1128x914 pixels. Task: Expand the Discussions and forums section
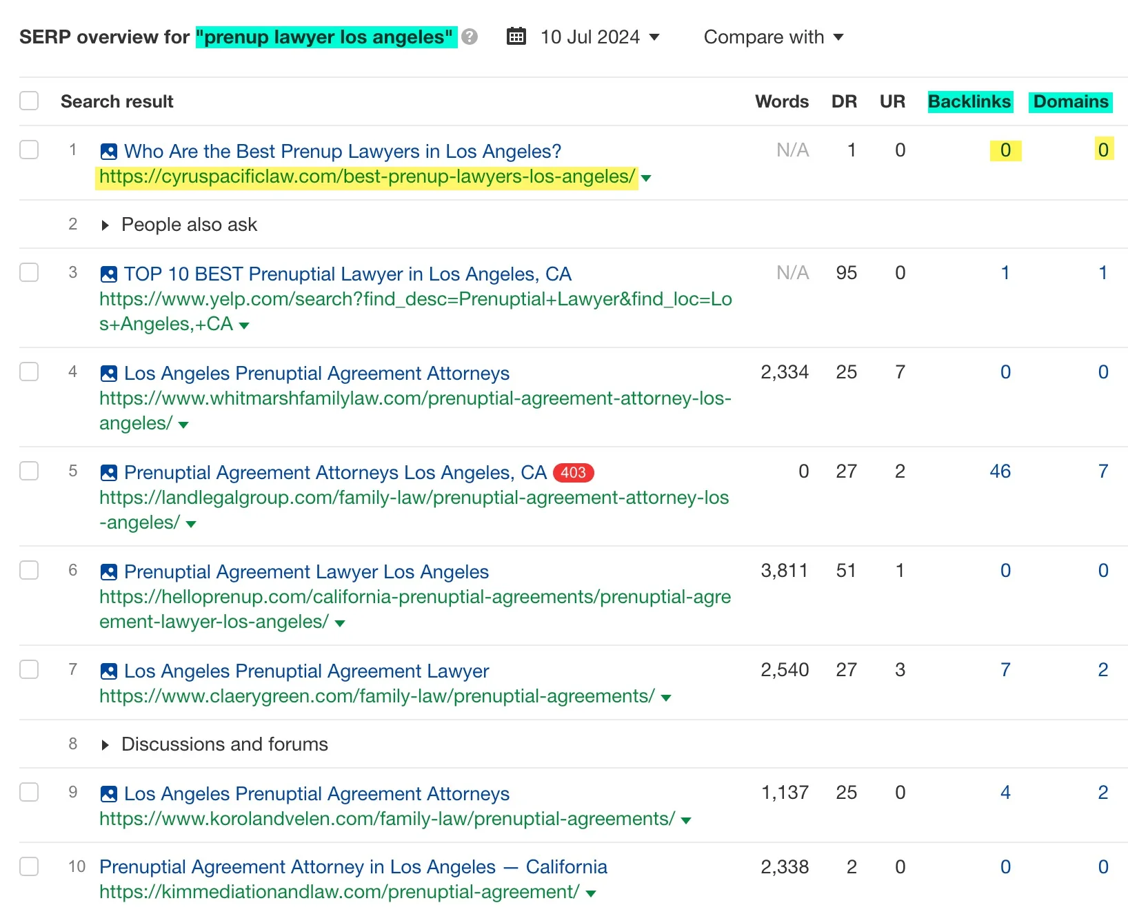[106, 744]
